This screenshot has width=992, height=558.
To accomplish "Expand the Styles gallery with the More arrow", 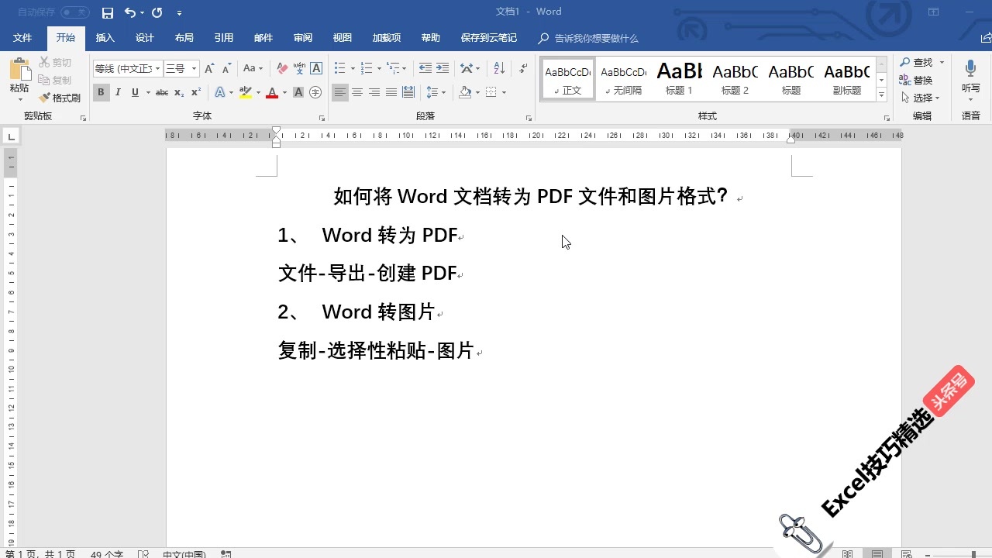I will (x=881, y=95).
